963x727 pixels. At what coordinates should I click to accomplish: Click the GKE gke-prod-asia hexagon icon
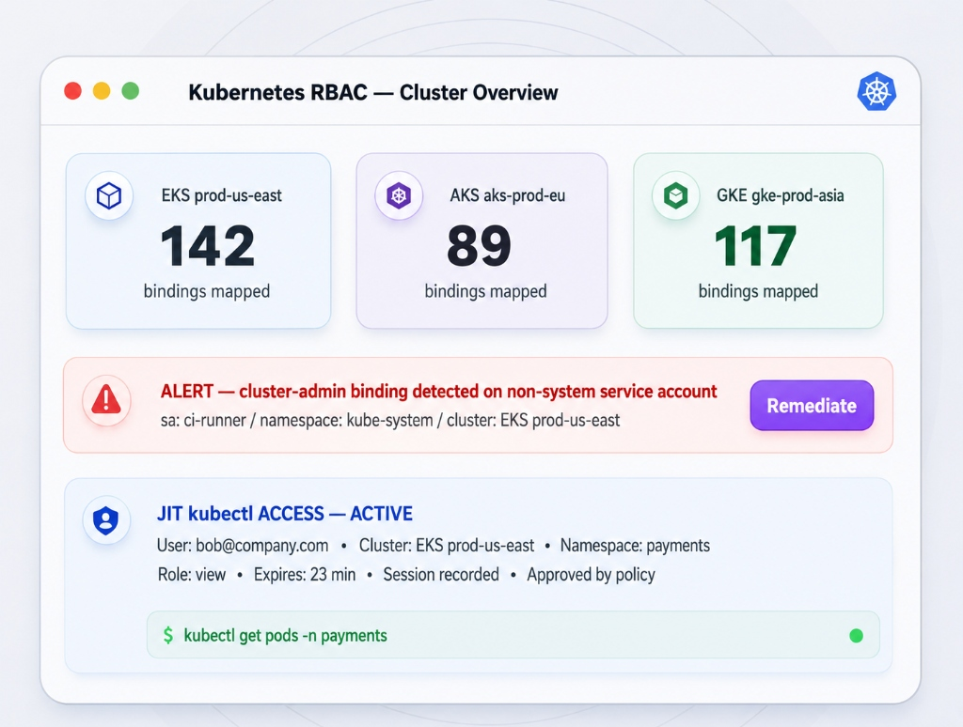pyautogui.click(x=676, y=196)
